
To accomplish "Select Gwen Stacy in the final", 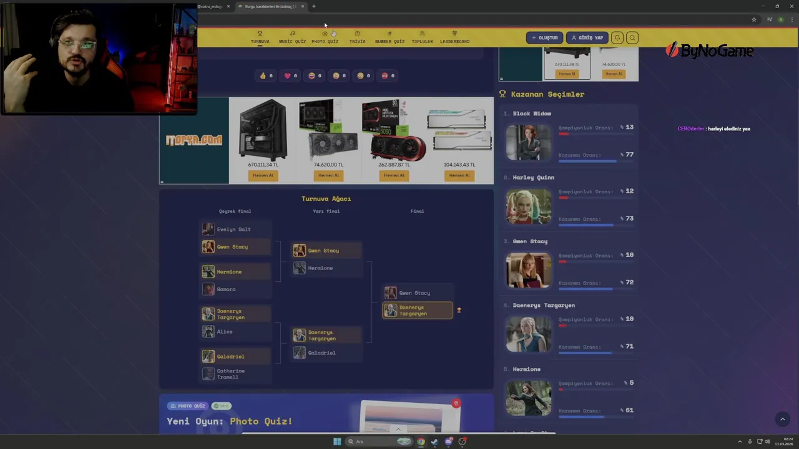I will (418, 293).
